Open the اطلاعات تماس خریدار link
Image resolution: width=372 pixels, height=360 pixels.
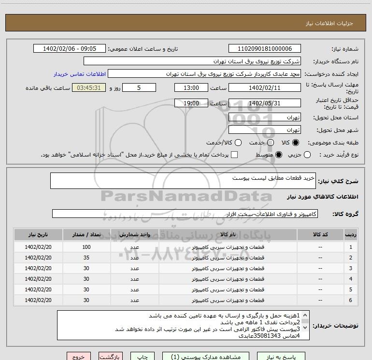click(80, 74)
